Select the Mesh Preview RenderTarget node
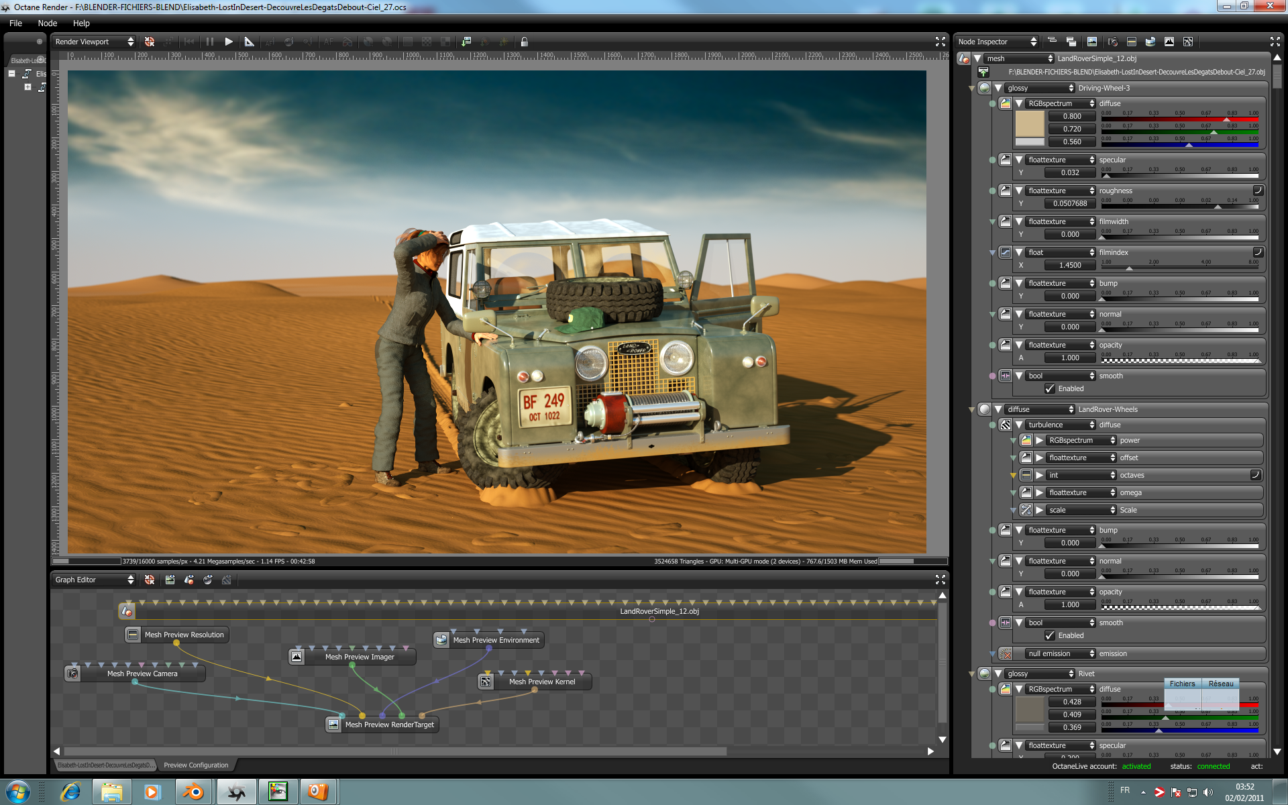 click(389, 724)
